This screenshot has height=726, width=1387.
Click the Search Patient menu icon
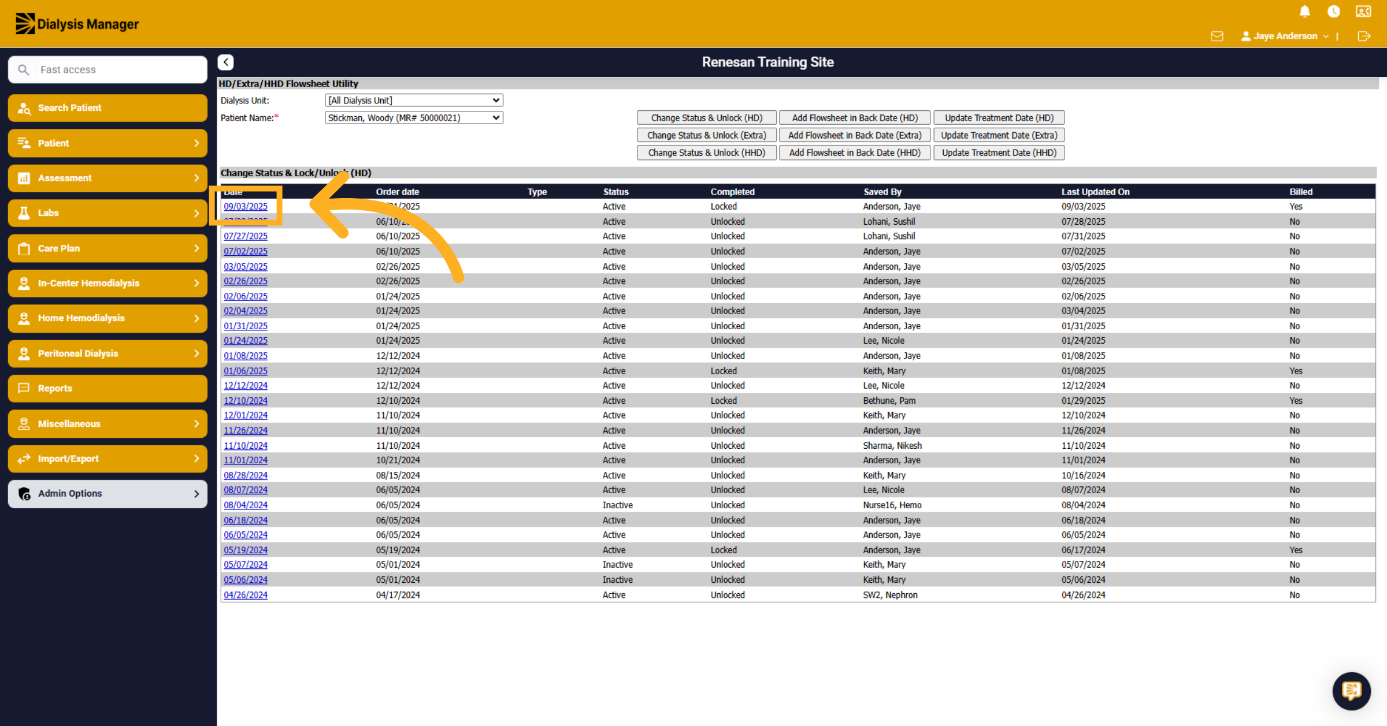pos(24,108)
